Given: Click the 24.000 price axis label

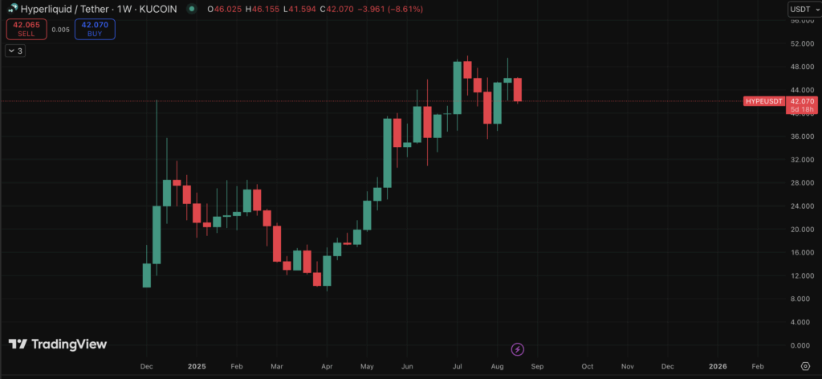Looking at the screenshot, I should click(802, 206).
